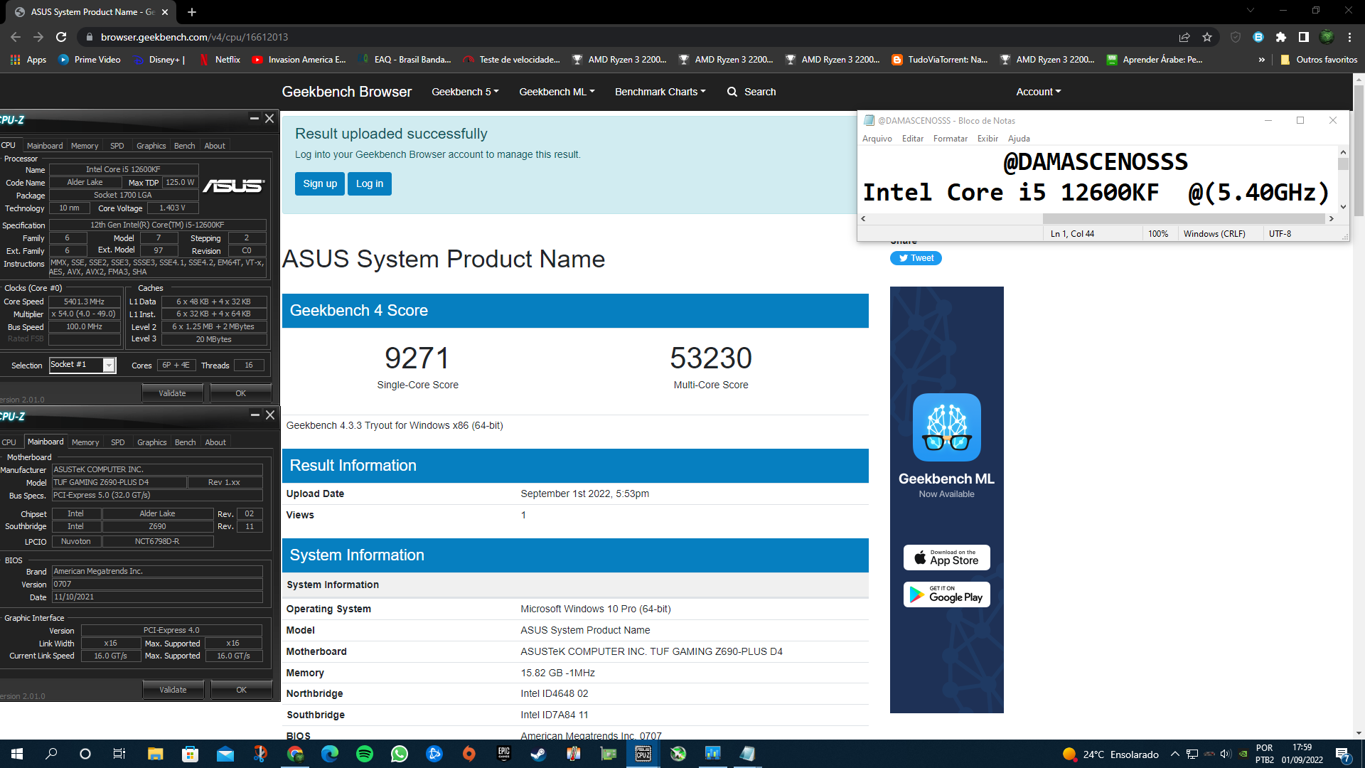
Task: Open File Explorer from the taskbar
Action: tap(156, 754)
